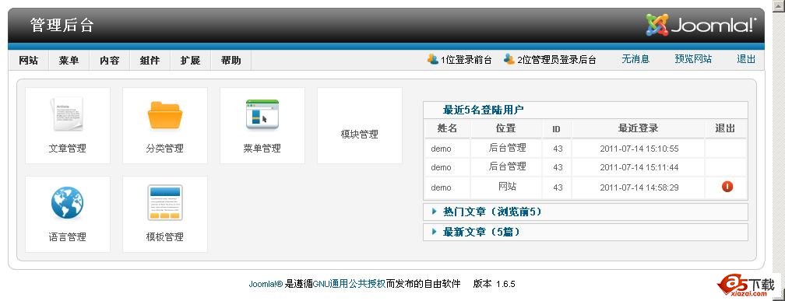Click 网站 location cell in users table
Image resolution: width=785 pixels, height=301 pixels.
[x=507, y=187]
